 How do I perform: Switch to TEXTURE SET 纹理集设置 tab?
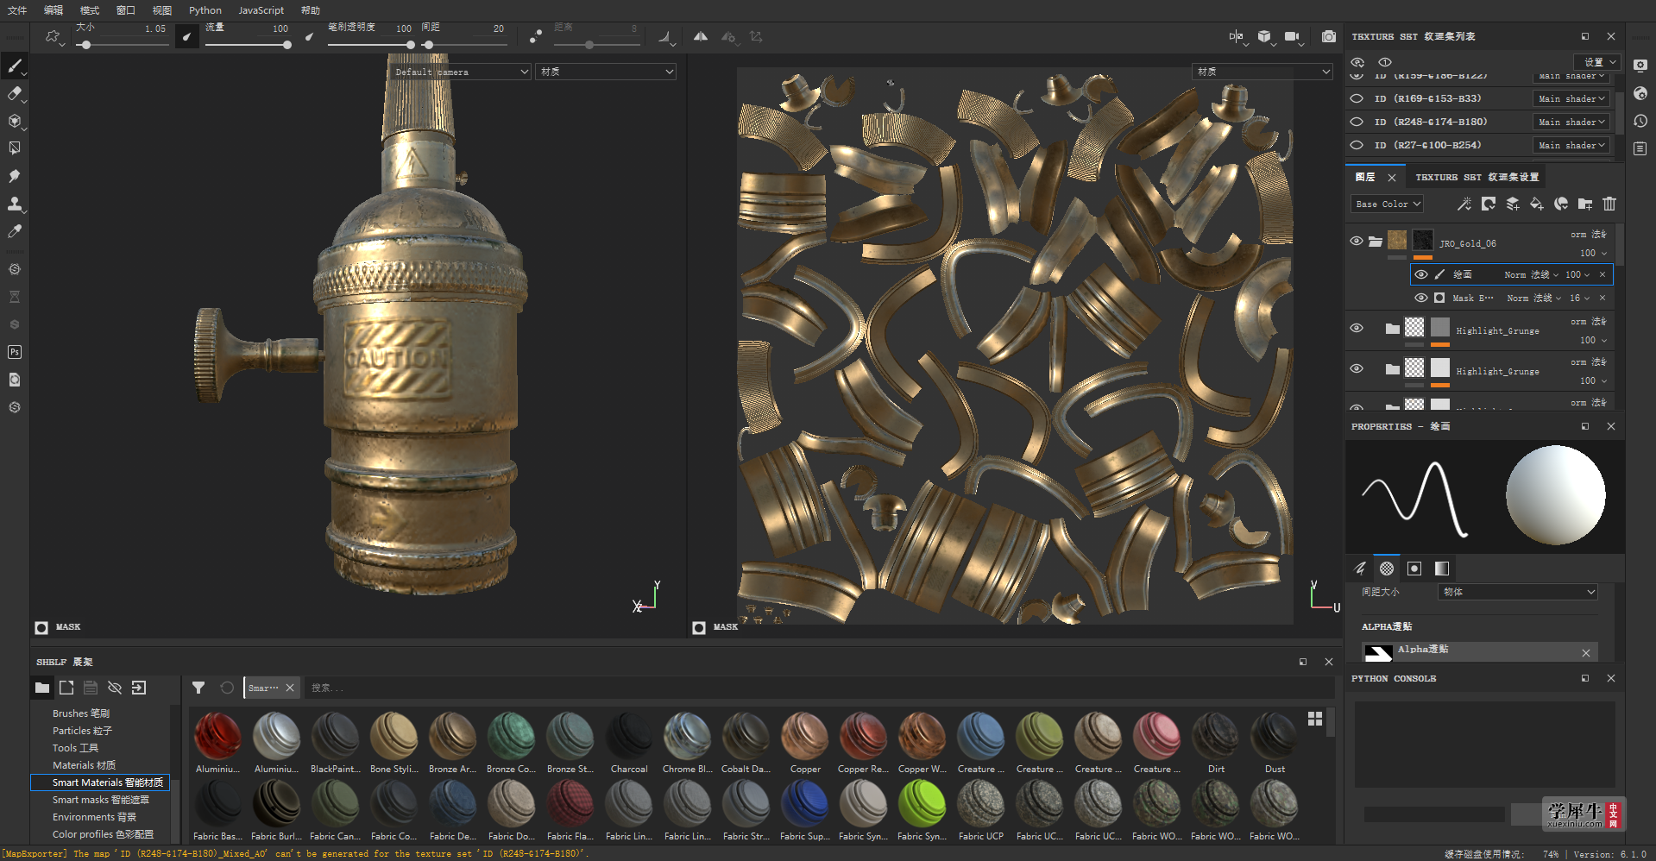[1477, 177]
